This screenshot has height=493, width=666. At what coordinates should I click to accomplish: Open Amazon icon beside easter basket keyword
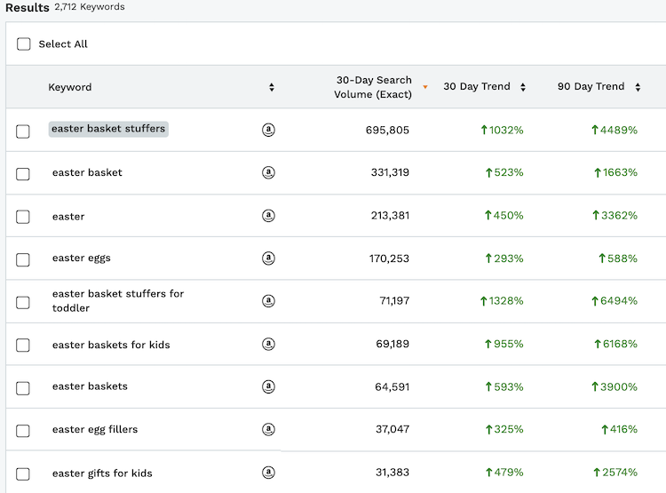(x=268, y=172)
